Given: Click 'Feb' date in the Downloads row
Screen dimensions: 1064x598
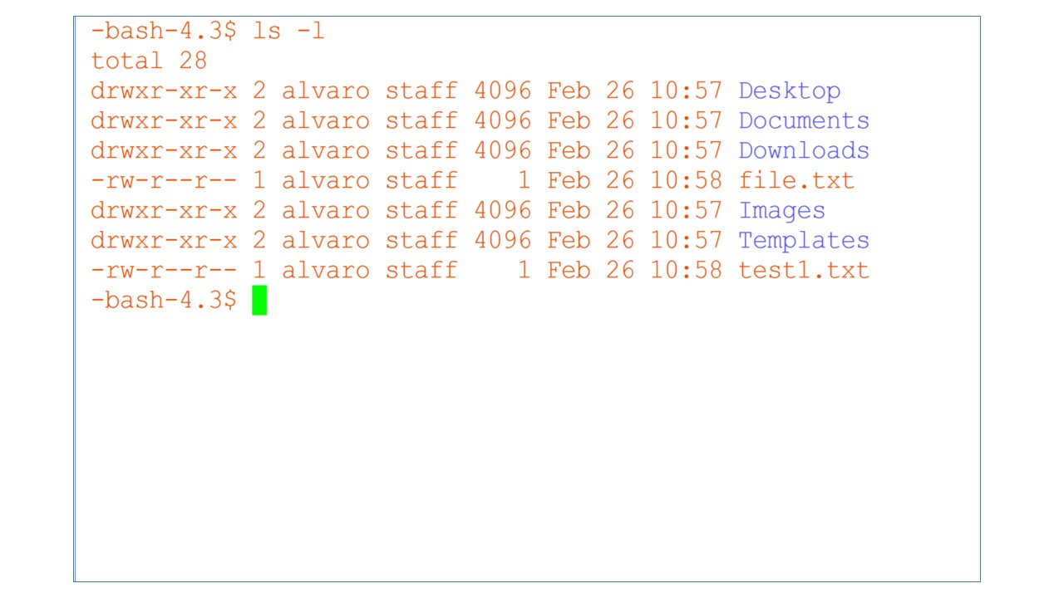Looking at the screenshot, I should (x=569, y=150).
